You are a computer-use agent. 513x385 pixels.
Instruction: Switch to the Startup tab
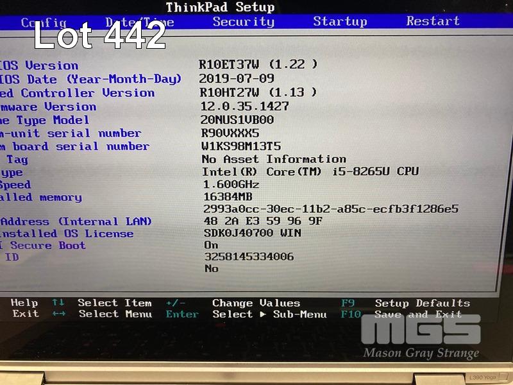(339, 21)
